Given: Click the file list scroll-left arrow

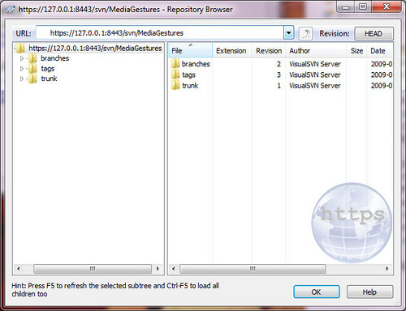Looking at the screenshot, I should [x=174, y=269].
